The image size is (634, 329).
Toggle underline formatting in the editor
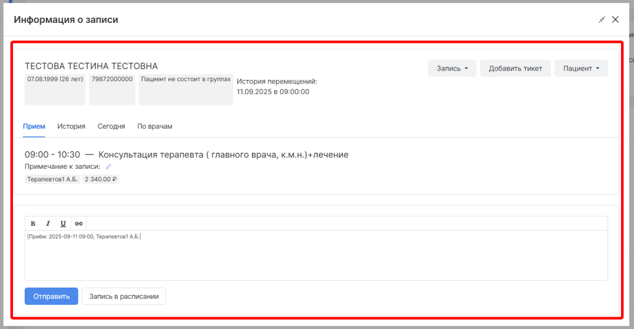pos(63,223)
